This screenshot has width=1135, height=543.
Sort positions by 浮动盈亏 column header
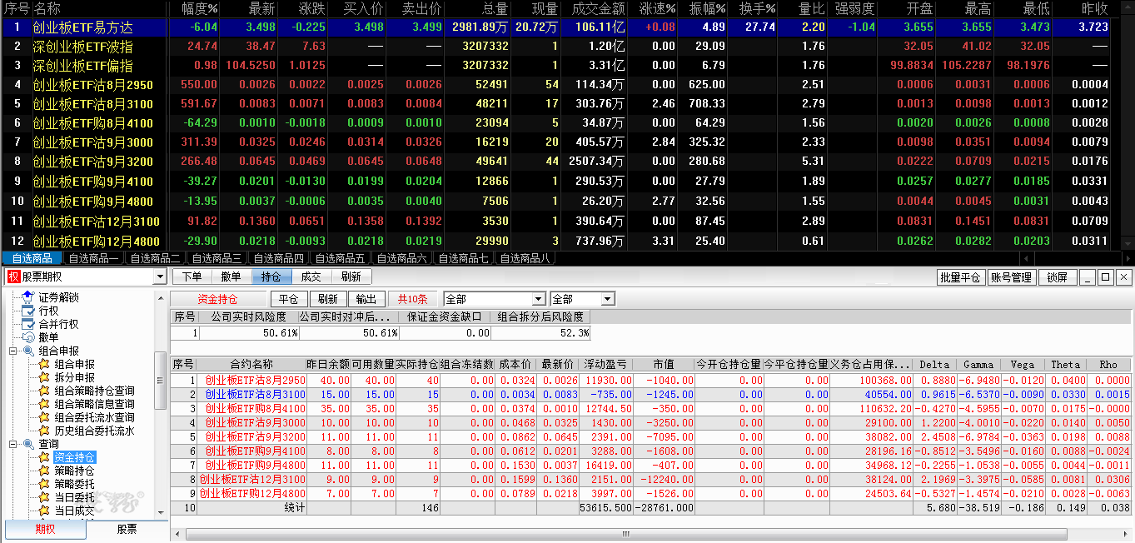605,364
